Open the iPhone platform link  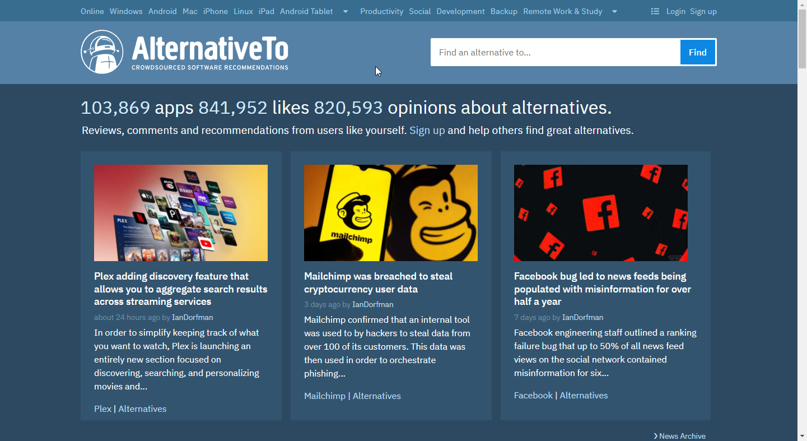point(216,11)
